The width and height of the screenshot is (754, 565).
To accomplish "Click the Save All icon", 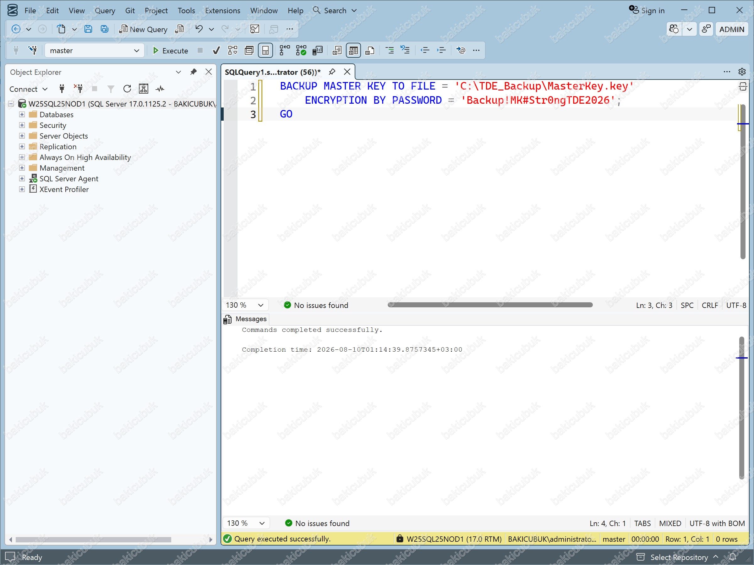I will [x=104, y=29].
